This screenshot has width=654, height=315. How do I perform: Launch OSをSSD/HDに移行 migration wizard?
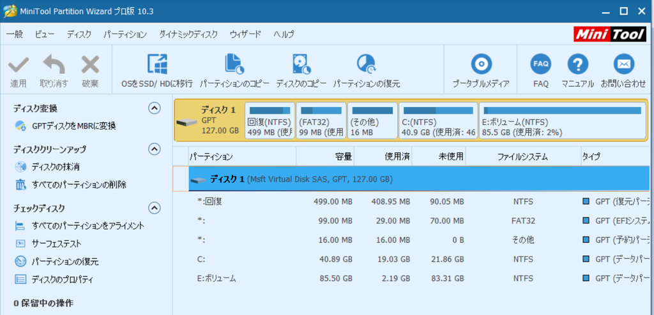coord(157,64)
